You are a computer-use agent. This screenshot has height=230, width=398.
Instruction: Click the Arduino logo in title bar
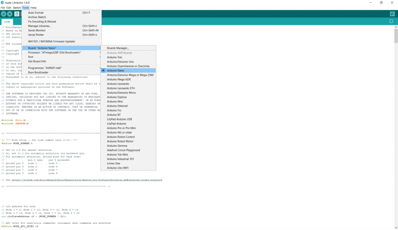pyautogui.click(x=2, y=3)
